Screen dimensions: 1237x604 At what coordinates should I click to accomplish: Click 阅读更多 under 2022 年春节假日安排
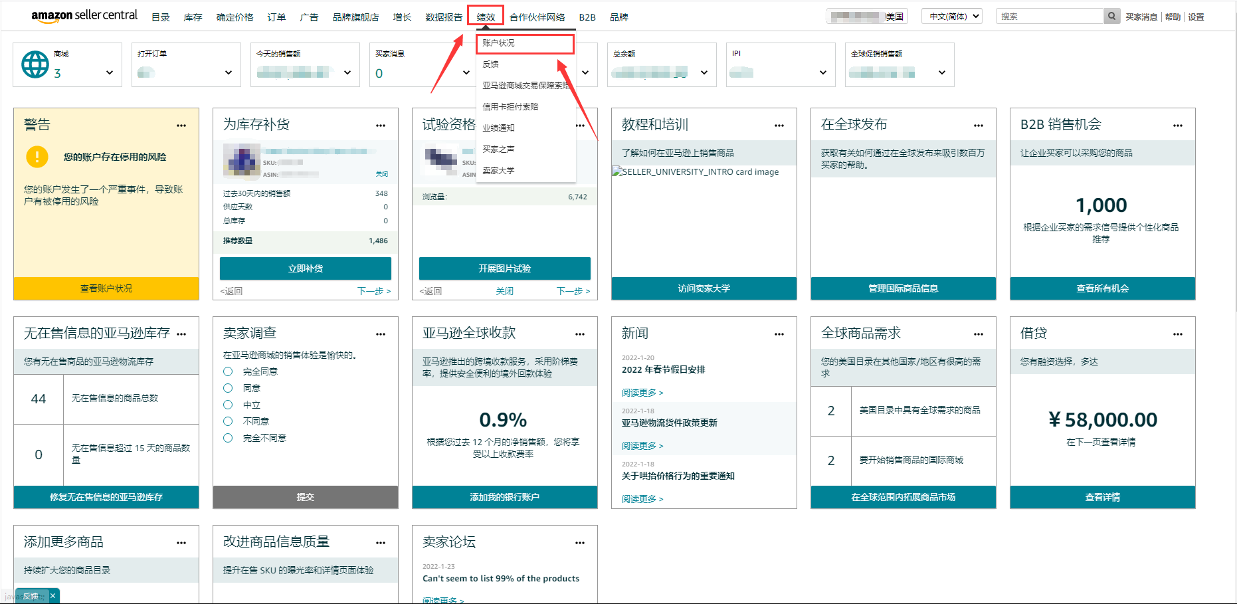(x=642, y=393)
